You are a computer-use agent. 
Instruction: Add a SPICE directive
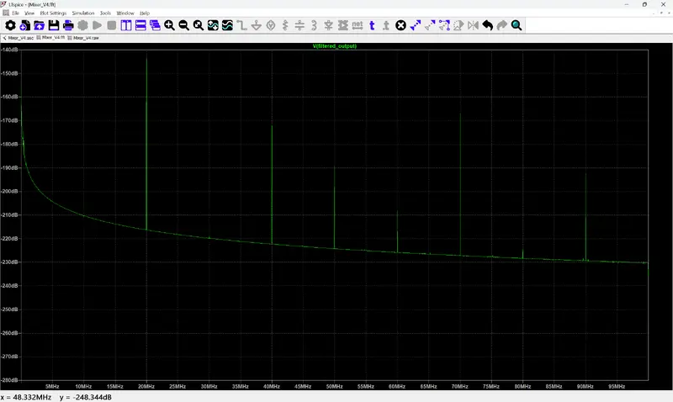click(x=386, y=25)
